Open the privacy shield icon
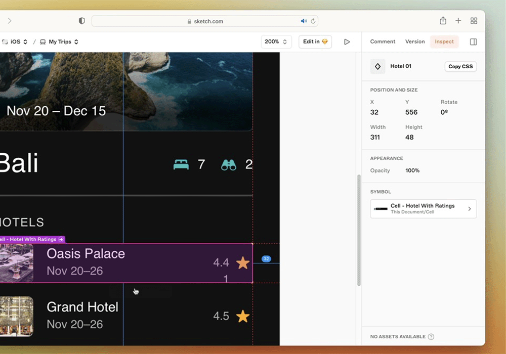506x354 pixels. [x=82, y=21]
